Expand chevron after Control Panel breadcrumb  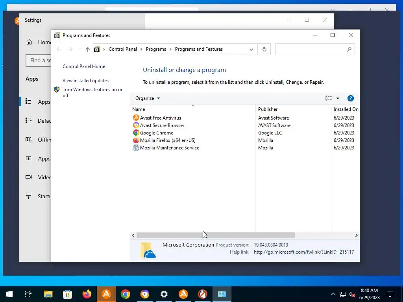[x=141, y=49]
